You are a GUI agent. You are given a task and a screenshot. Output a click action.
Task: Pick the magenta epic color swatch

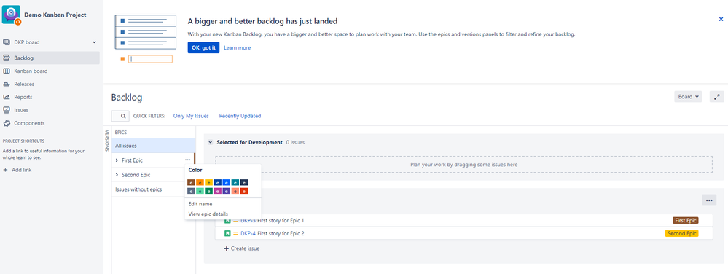click(x=218, y=191)
